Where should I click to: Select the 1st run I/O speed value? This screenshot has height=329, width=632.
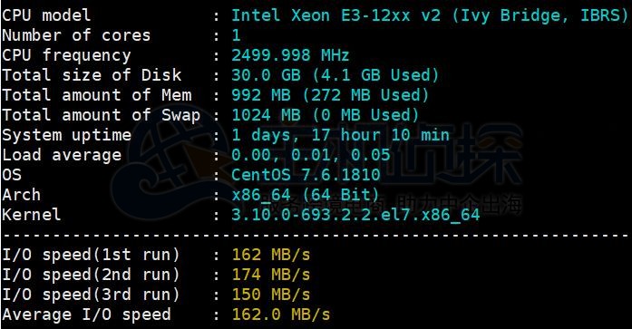point(271,255)
